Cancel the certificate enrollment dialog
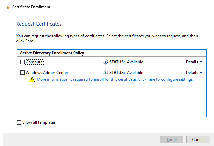214x146 pixels. pyautogui.click(x=198, y=140)
